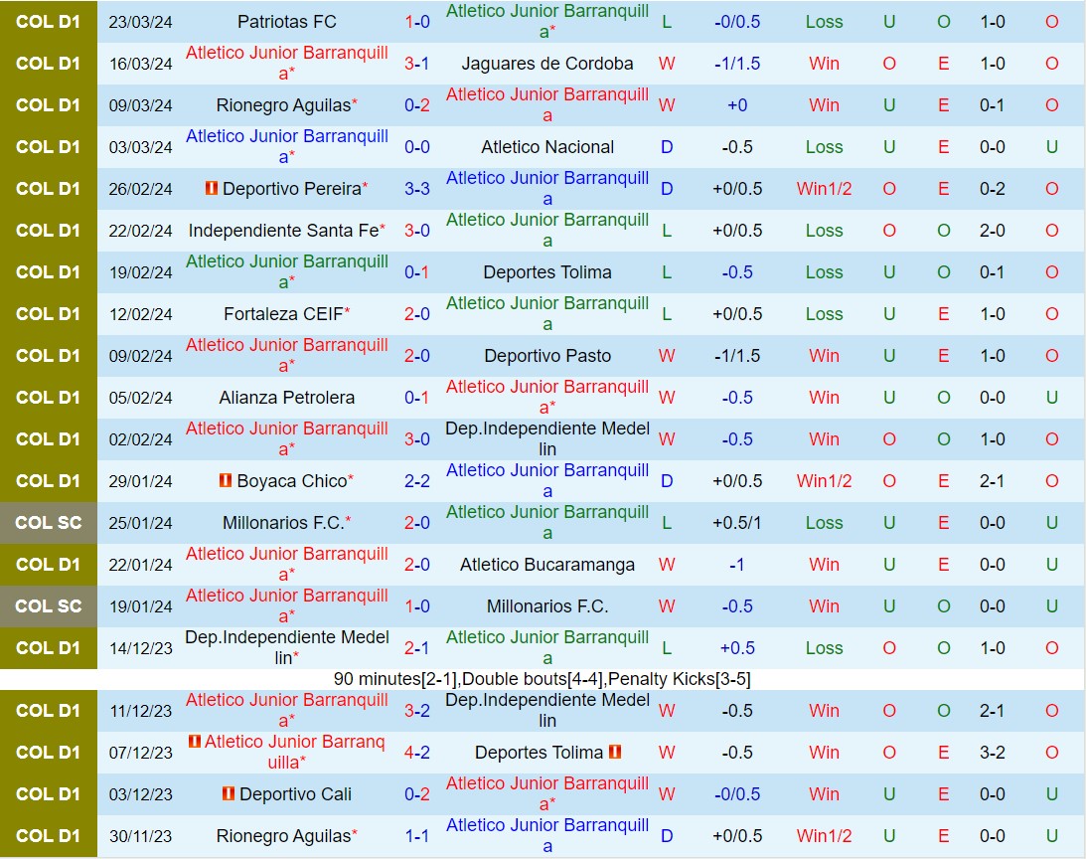The width and height of the screenshot is (1086, 859).
Task: Click the red card icon beside Deportivo Cali
Action: click(x=228, y=793)
